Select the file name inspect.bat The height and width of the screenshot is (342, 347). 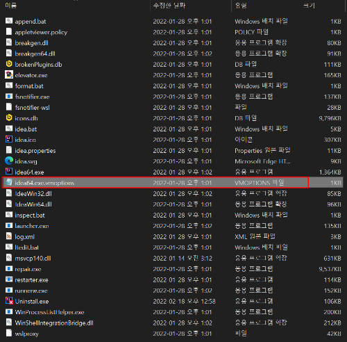[x=30, y=215]
